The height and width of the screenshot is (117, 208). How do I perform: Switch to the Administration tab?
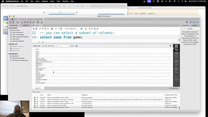pos(14,25)
